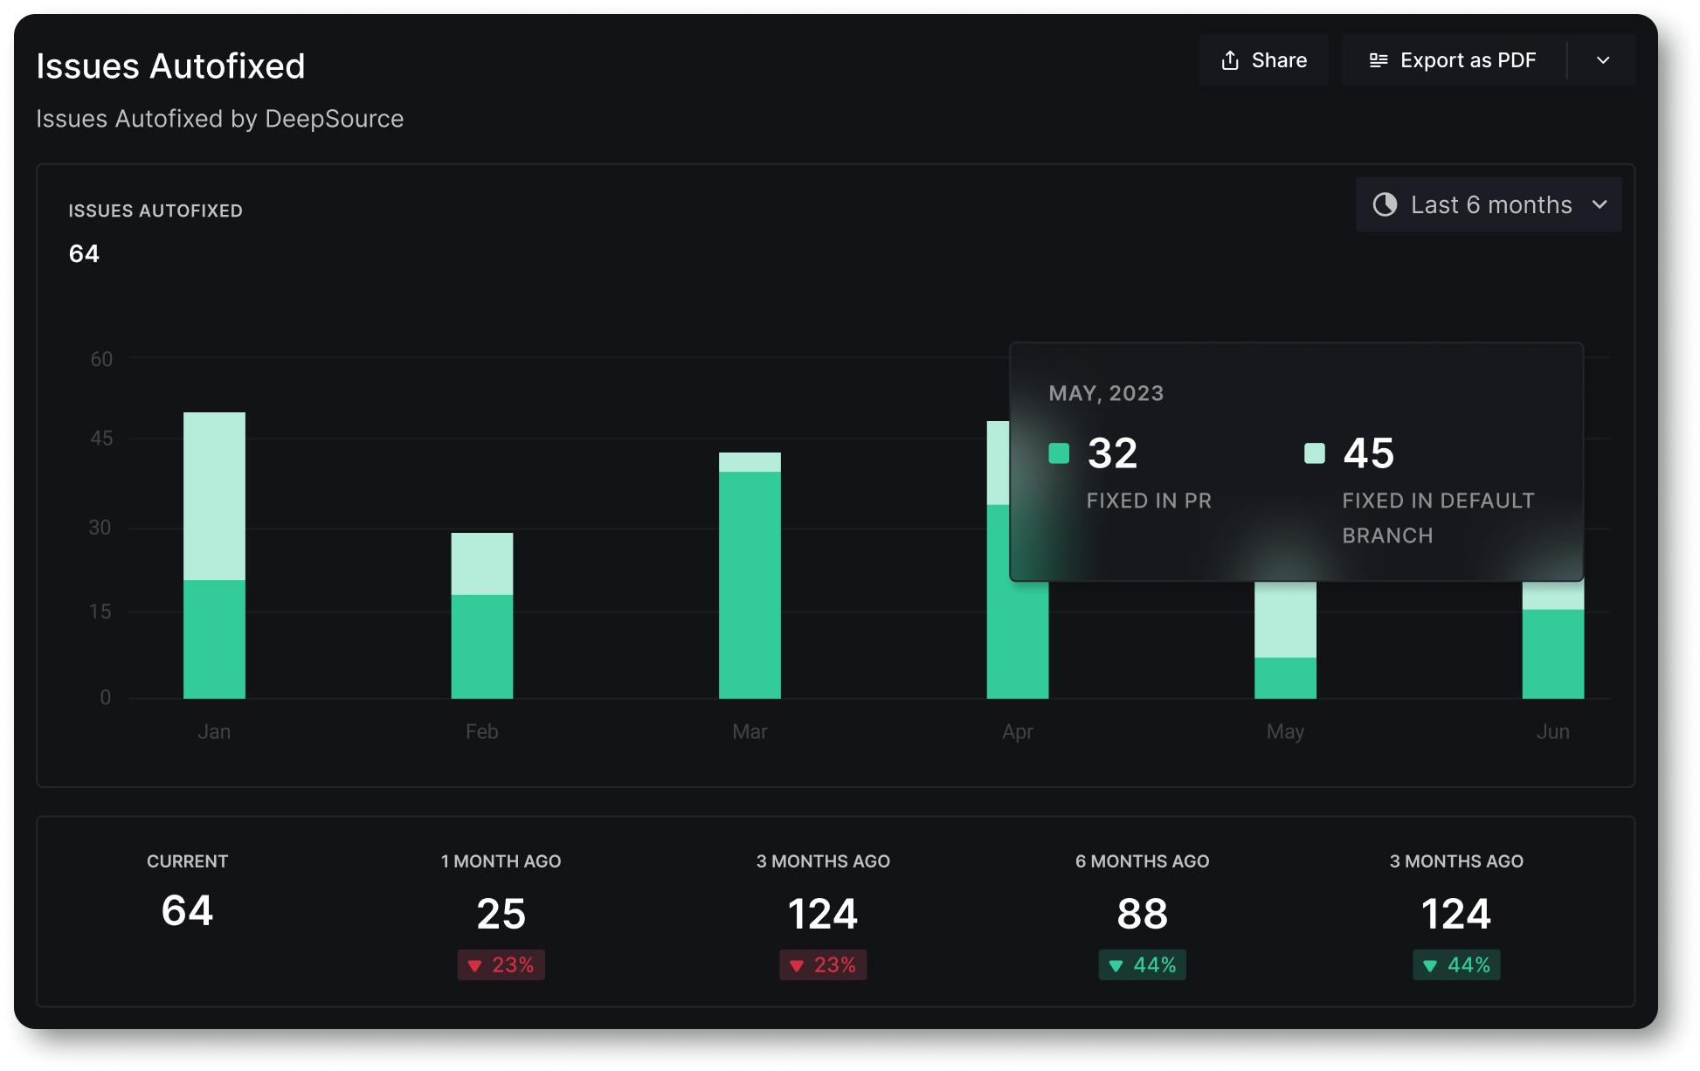Click the PDF export icon
Image resolution: width=1700 pixels, height=1071 pixels.
click(1379, 60)
